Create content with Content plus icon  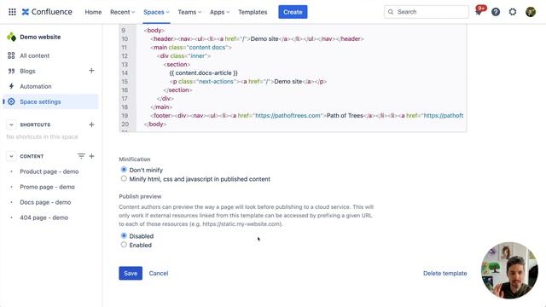(91, 156)
